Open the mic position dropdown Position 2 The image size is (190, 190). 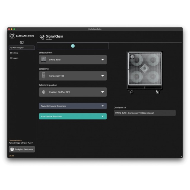click(x=73, y=92)
